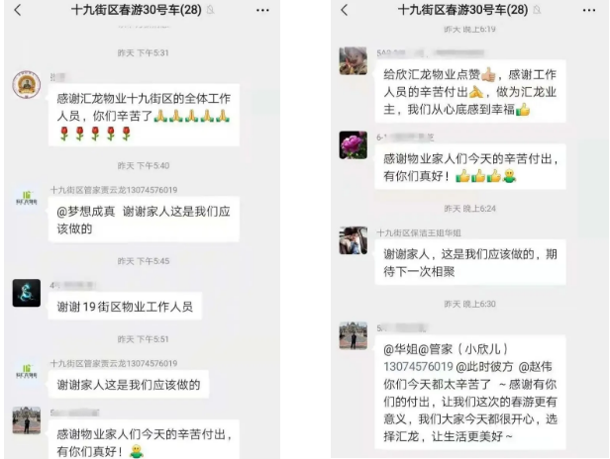Screen dimensions: 610x459
Task: Tap phone number 13074576019 link in message
Action: point(418,366)
